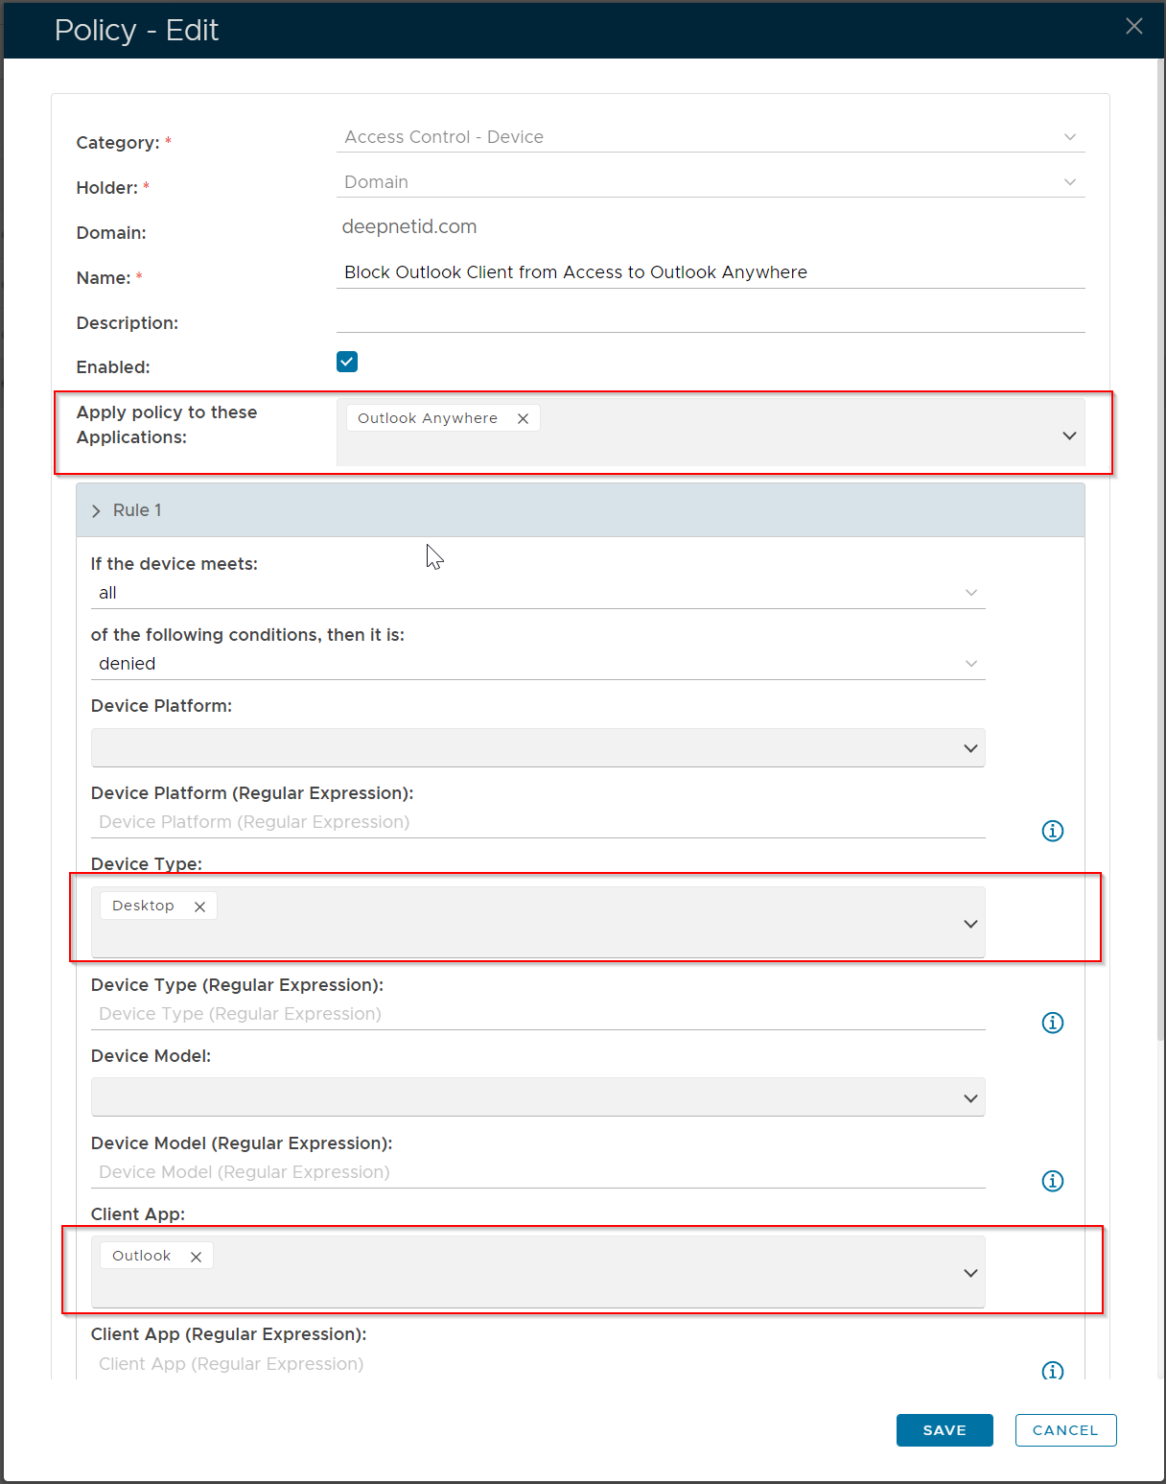Click info icon for Device Model regex
The width and height of the screenshot is (1166, 1484).
click(1052, 1181)
